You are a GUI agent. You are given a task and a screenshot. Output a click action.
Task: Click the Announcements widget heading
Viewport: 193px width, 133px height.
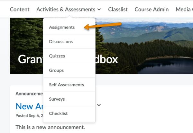[x=29, y=94]
